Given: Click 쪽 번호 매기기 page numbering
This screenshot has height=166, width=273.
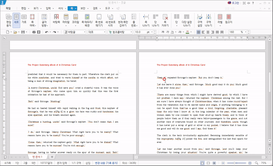Looking at the screenshot, I should pyautogui.click(x=99, y=20).
